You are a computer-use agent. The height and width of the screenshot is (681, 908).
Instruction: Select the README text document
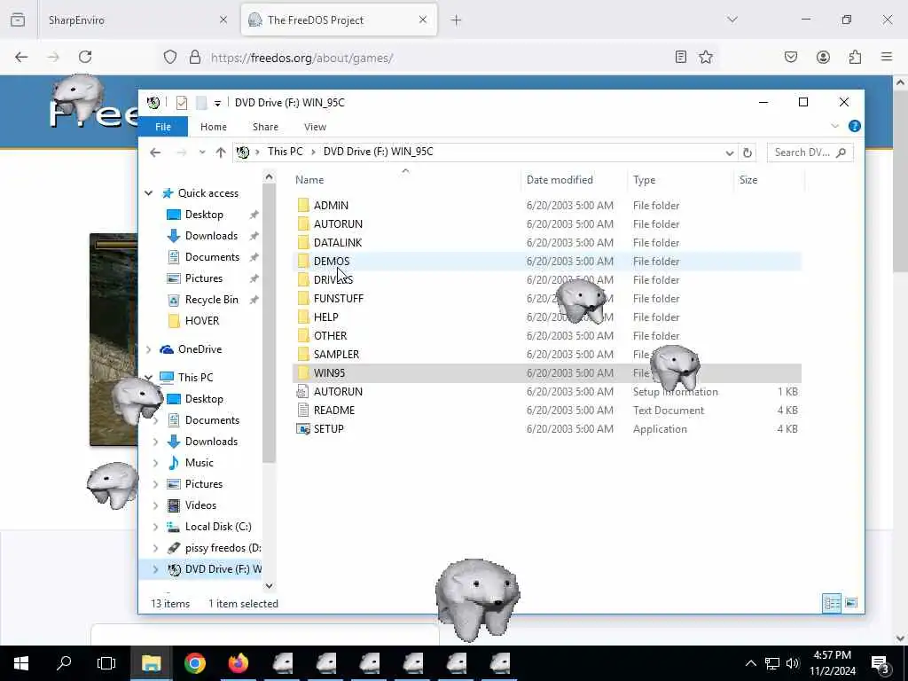pos(333,410)
